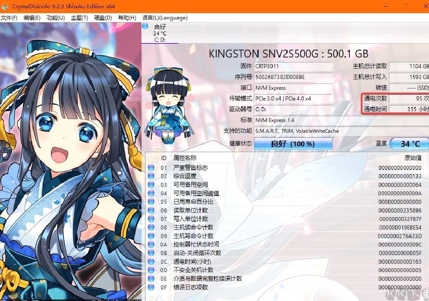Open the 硬盘(D) menu
Image resolution: width=429 pixels, height=301 pixels.
tap(103, 18)
